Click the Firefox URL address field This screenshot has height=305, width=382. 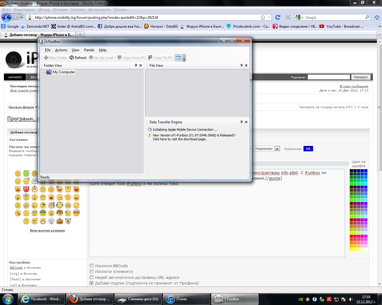pyautogui.click(x=146, y=17)
